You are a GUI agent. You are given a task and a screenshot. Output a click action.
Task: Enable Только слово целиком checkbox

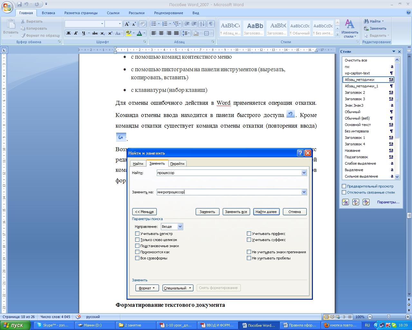(137, 240)
